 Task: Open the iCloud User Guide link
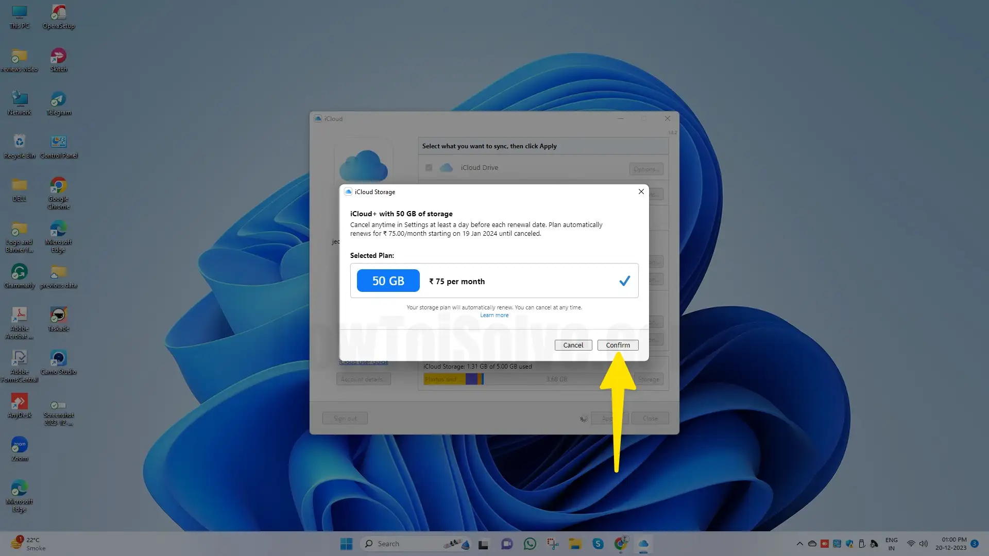tap(364, 362)
